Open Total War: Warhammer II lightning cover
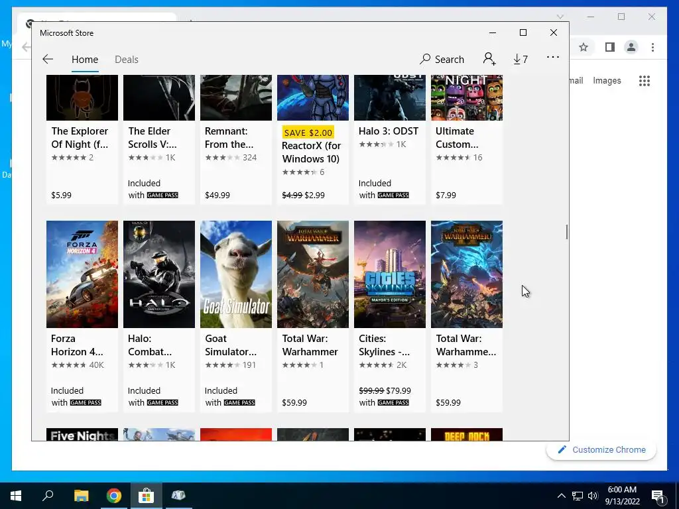The height and width of the screenshot is (509, 679). coord(467,274)
